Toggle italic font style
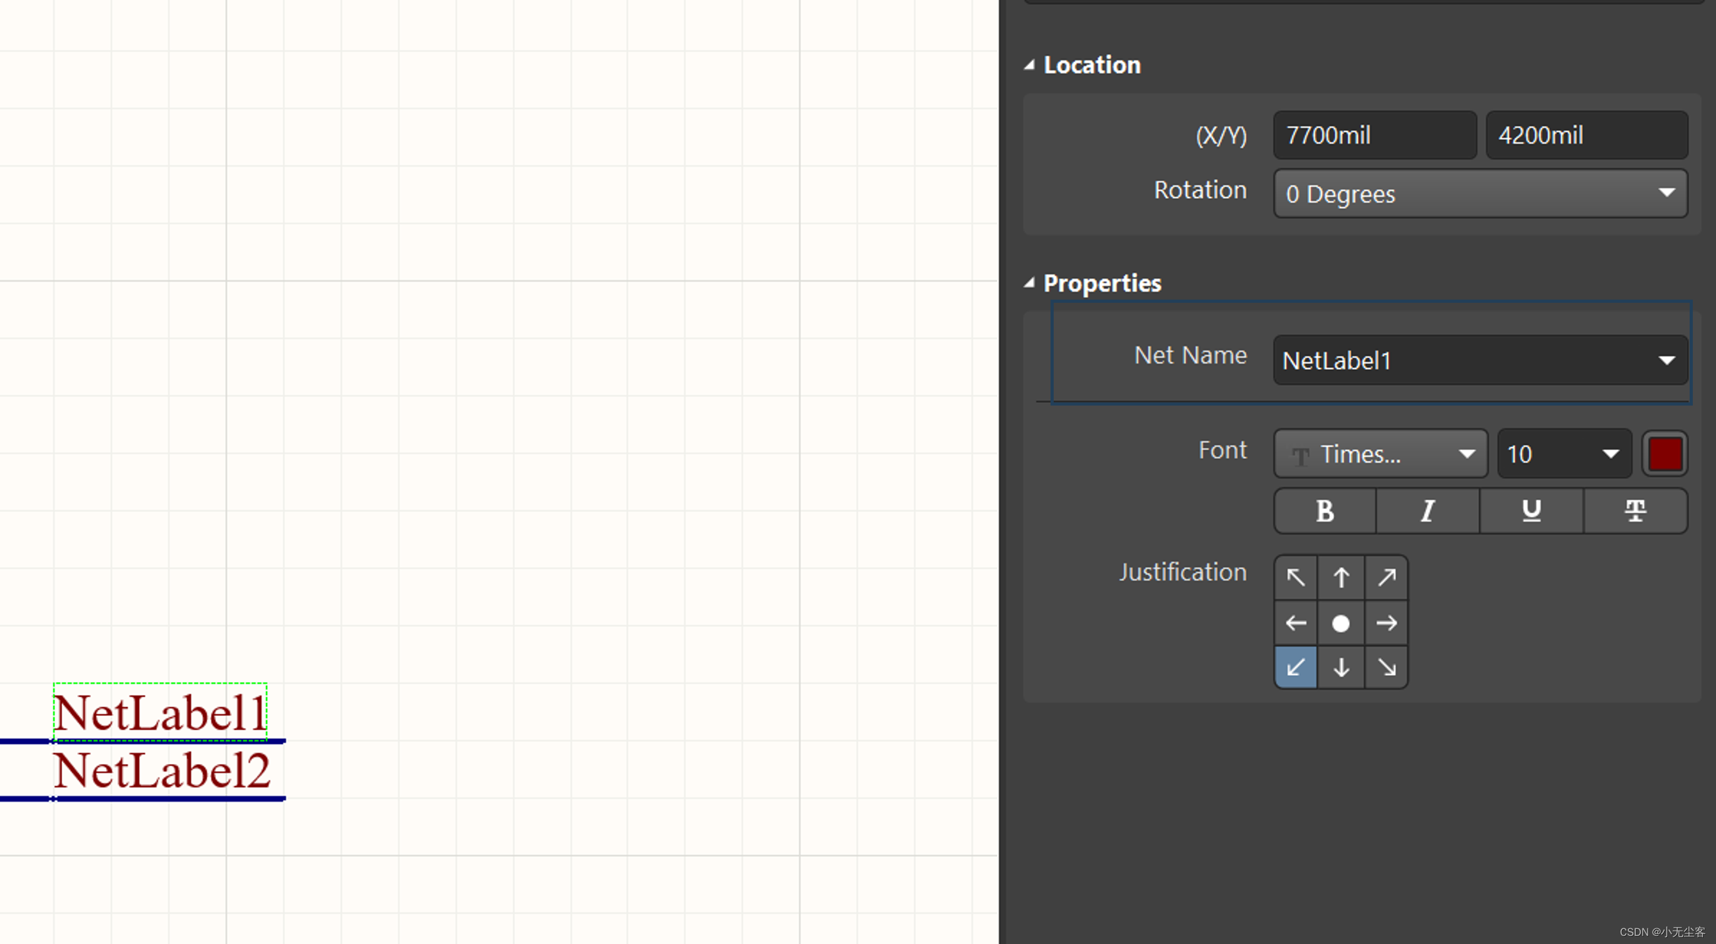1716x944 pixels. (x=1427, y=511)
